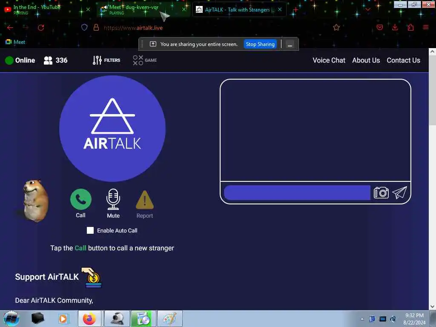Viewport: 436px width, 327px height.
Task: Click the Online status indicator
Action: click(x=20, y=60)
